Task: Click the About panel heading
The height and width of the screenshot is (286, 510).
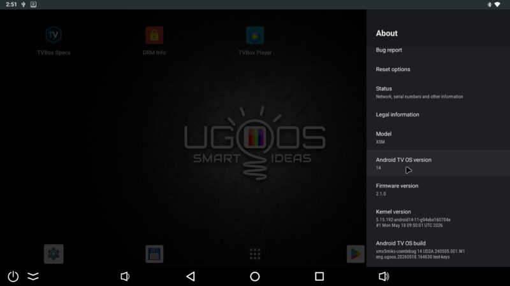Action: 387,33
